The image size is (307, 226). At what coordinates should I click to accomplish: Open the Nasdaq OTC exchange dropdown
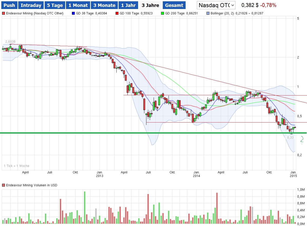pos(216,5)
